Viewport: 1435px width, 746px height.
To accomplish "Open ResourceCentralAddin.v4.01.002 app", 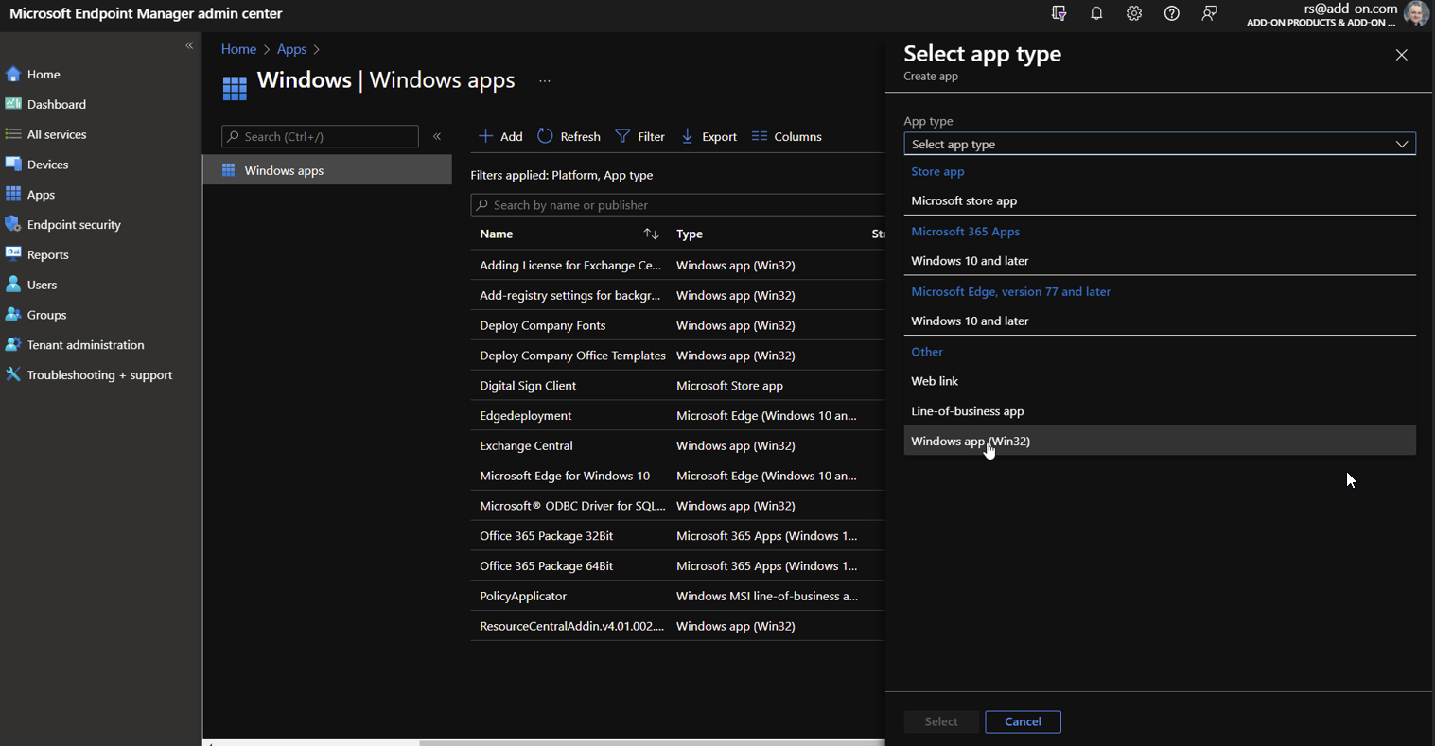I will (571, 626).
